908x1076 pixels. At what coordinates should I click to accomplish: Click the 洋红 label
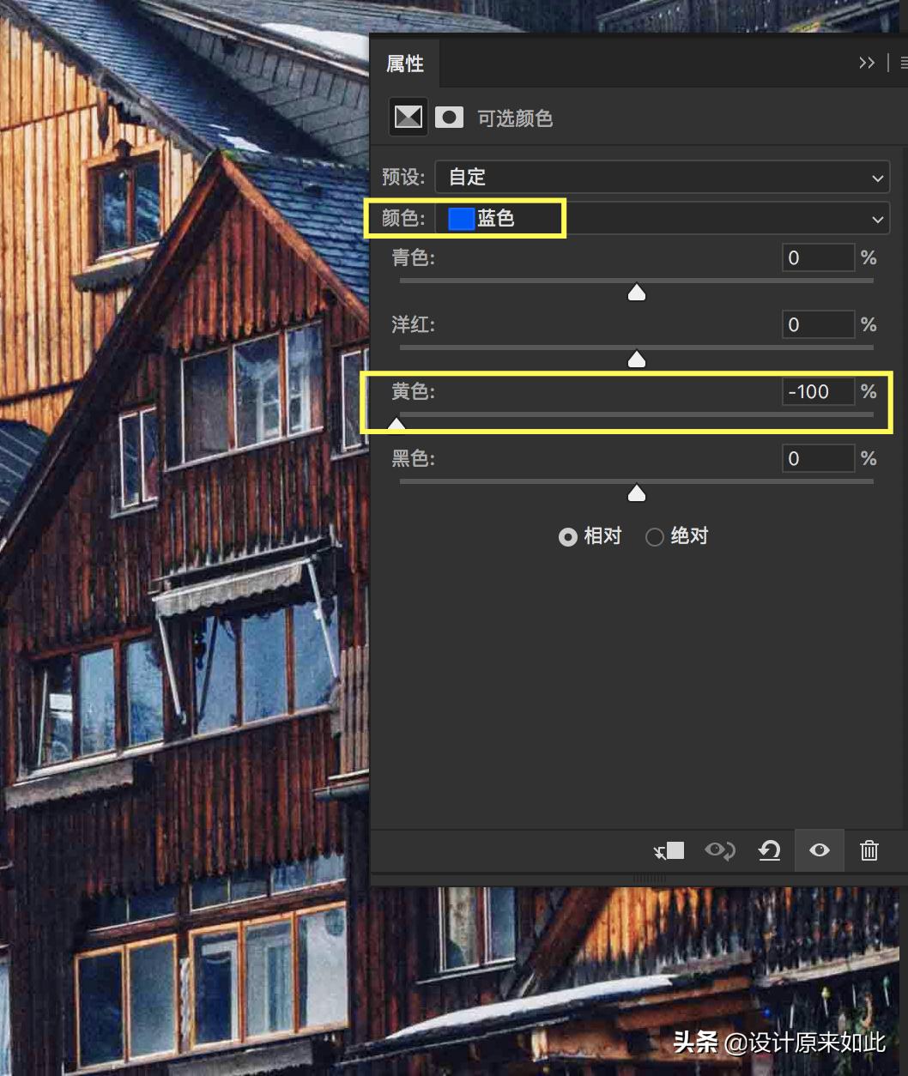pos(413,324)
